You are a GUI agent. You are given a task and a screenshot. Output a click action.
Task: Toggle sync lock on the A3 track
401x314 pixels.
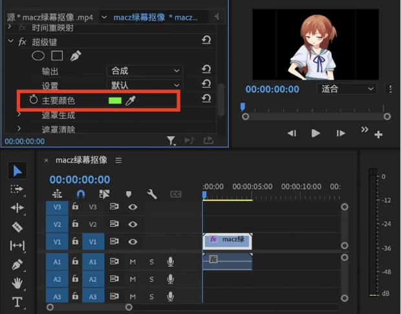114,297
